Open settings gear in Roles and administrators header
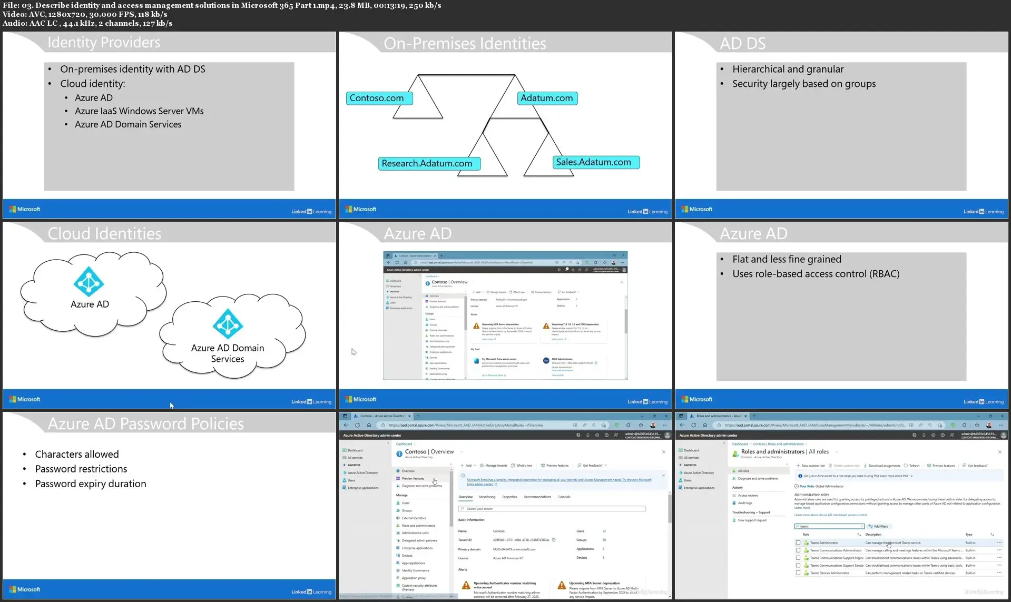Image resolution: width=1011 pixels, height=602 pixels. (934, 435)
